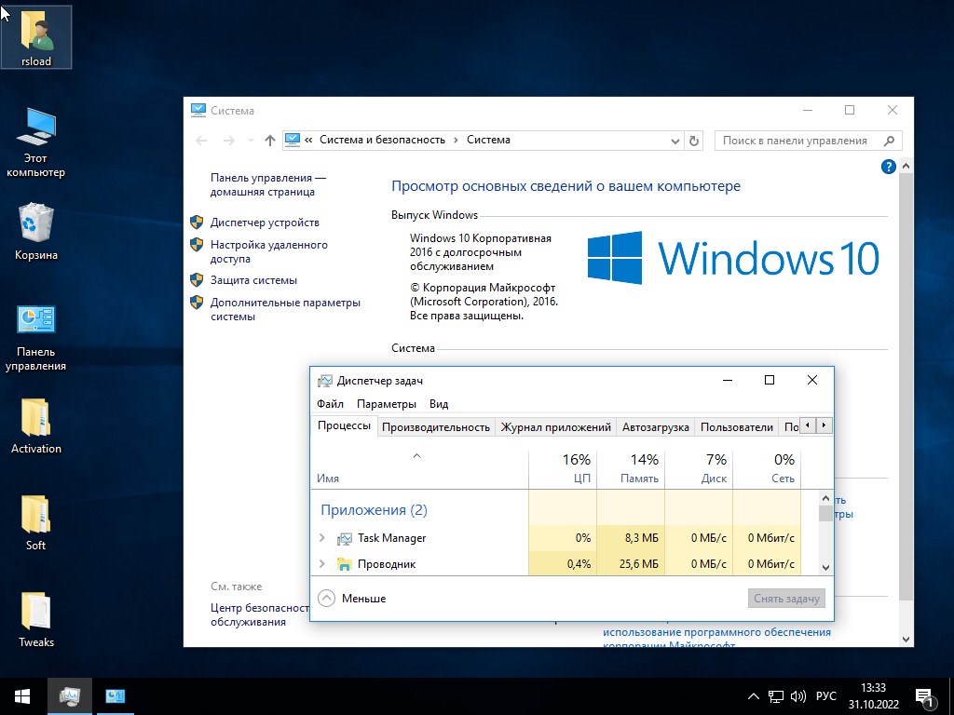Sort processes by Память column header
The width and height of the screenshot is (954, 715).
click(x=630, y=468)
